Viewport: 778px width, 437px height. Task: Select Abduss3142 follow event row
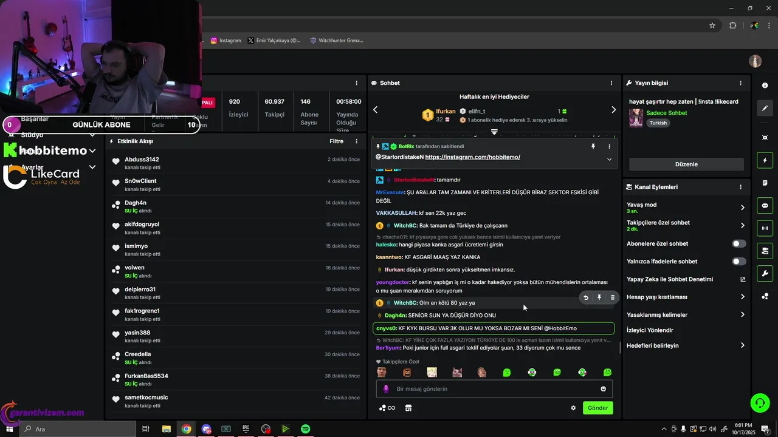coord(236,163)
